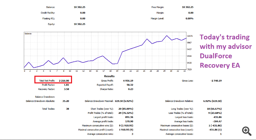Click Maximum consecutive losses value 1 (-431.86)
The height and width of the screenshot is (140, 256).
[215, 126]
